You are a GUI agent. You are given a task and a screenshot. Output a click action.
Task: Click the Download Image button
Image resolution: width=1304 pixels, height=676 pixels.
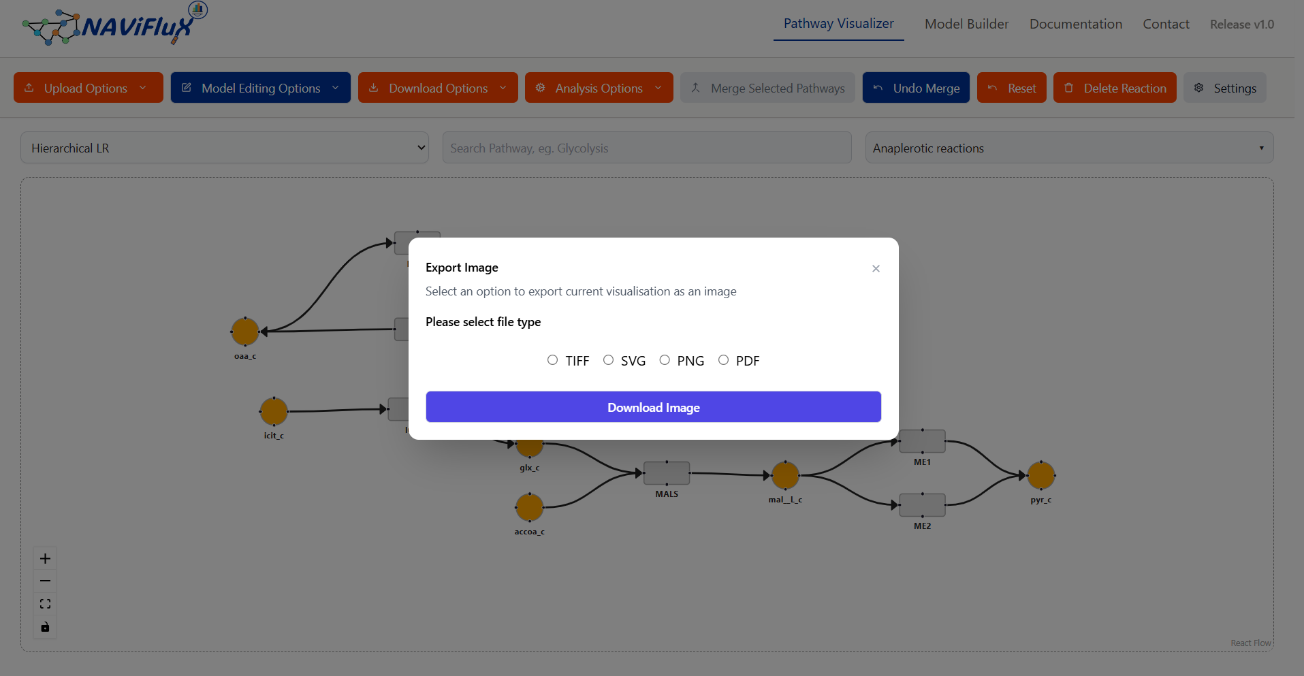point(653,406)
